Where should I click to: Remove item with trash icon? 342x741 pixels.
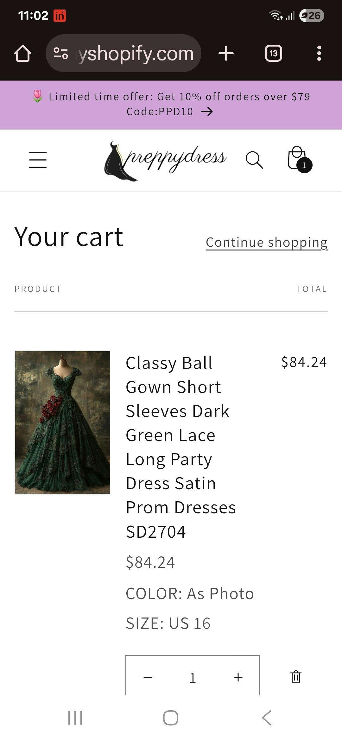click(x=296, y=677)
